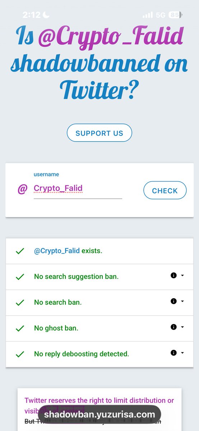Viewport: 199px width, 431px height.
Task: Tap the info icon beside No ghost ban
Action: click(173, 327)
